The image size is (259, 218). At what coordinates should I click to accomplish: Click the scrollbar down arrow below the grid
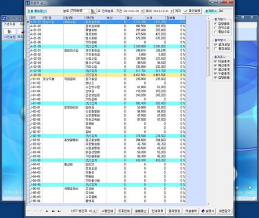coord(208,204)
